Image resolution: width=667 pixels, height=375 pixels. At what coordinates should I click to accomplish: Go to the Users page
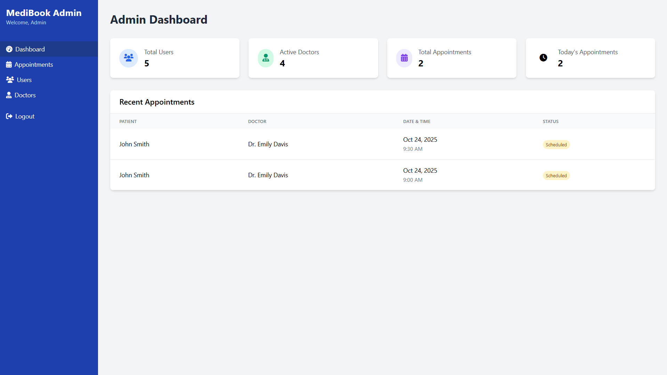[x=24, y=80]
